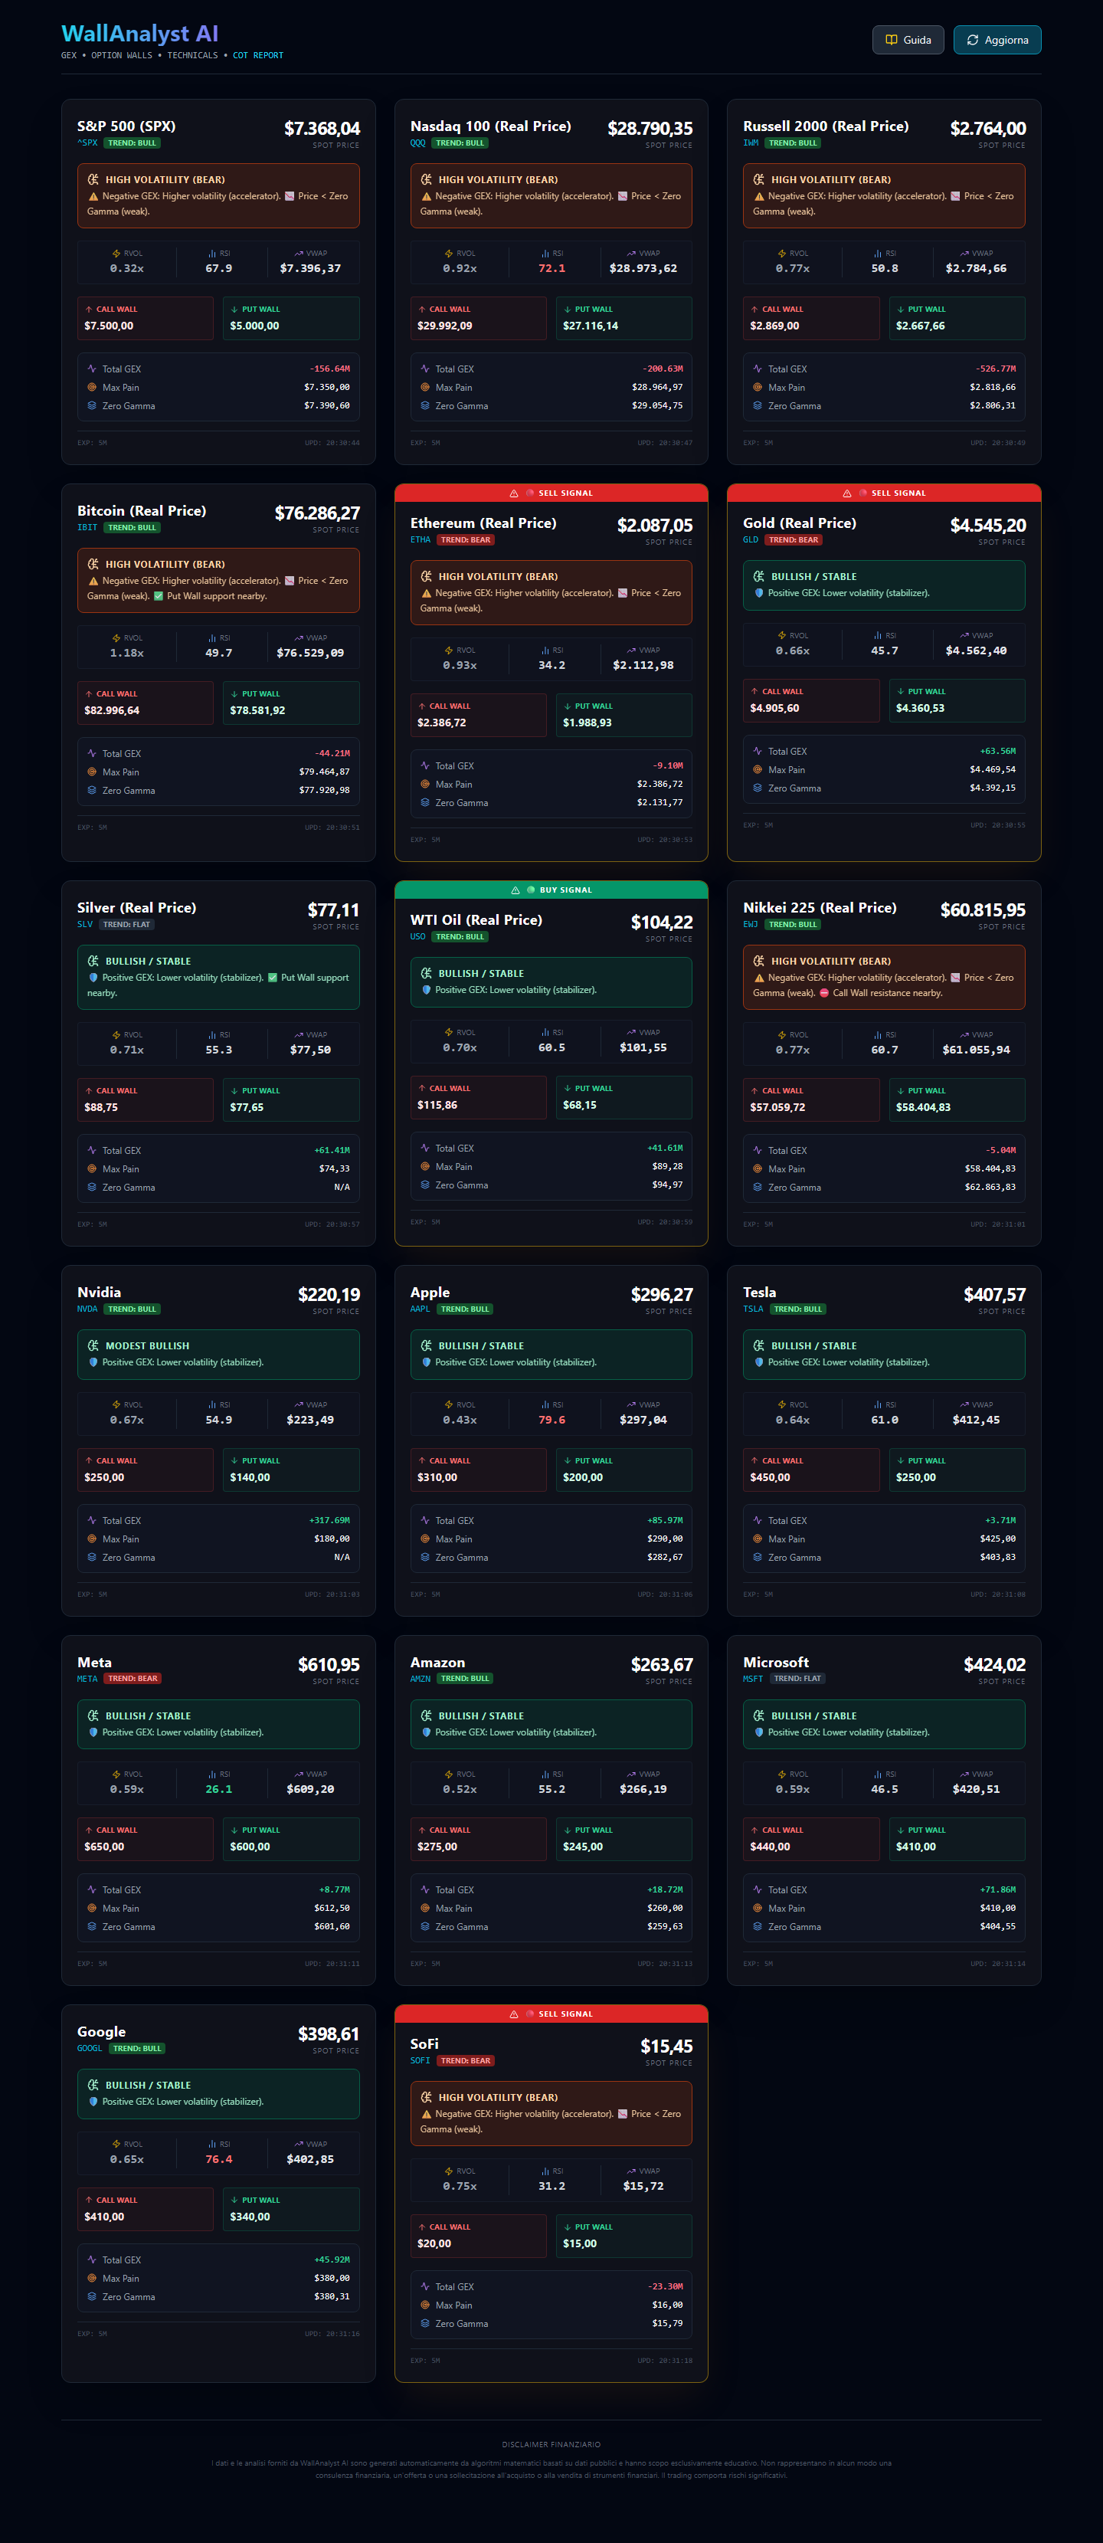Click the RSI bars icon in Google card

coord(212,2144)
